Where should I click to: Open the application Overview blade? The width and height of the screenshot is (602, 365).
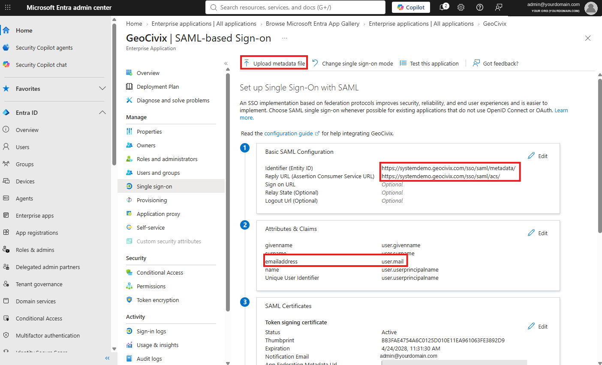(x=148, y=73)
